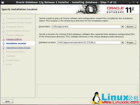Click the Download Software Updates step

tap(19, 22)
